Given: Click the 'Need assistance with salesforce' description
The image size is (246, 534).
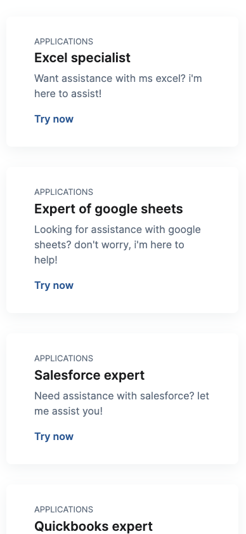Looking at the screenshot, I should point(122,404).
